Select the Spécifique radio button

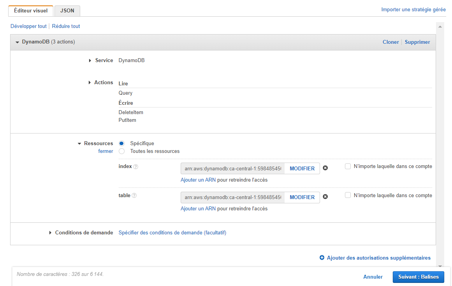121,144
